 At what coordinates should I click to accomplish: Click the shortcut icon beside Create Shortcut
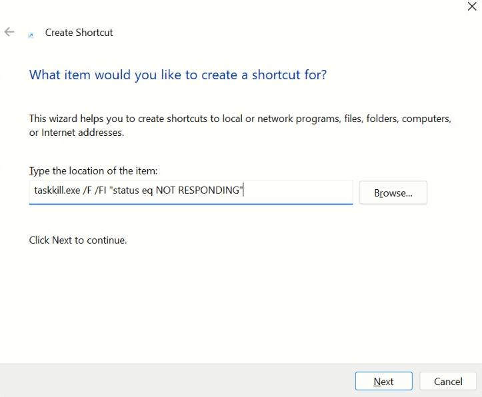click(31, 34)
